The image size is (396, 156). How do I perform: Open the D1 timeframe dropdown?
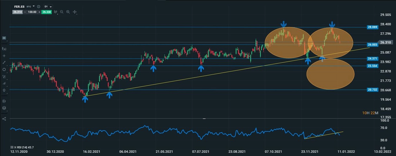48,6
